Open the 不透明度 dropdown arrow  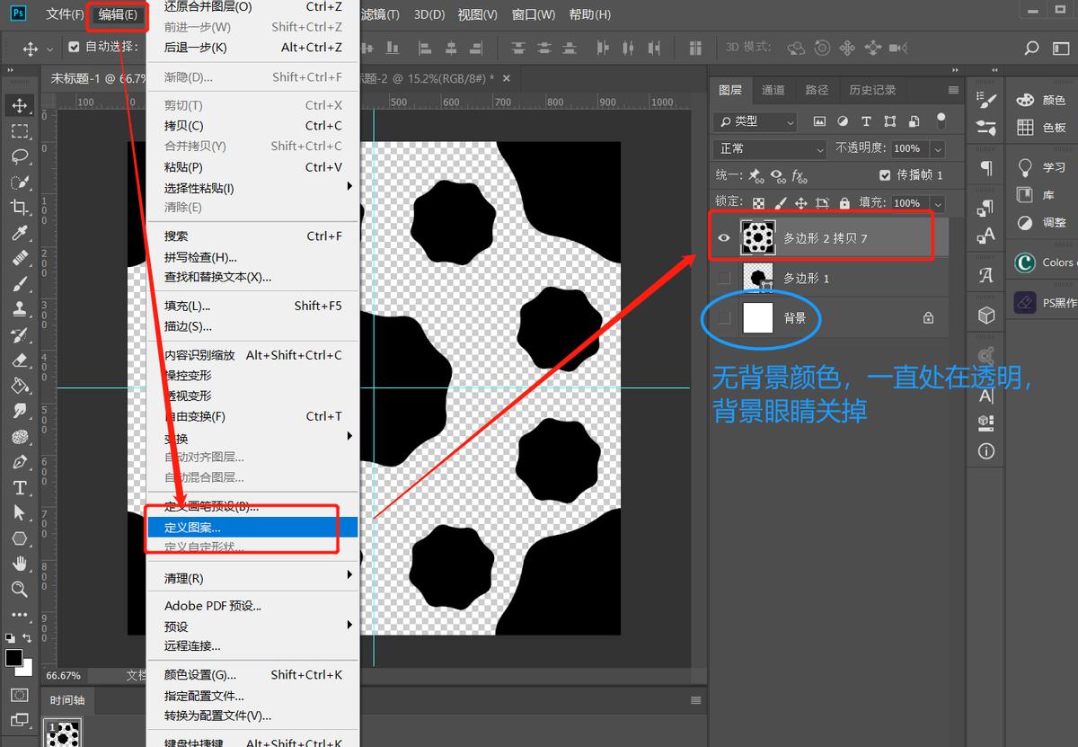939,148
